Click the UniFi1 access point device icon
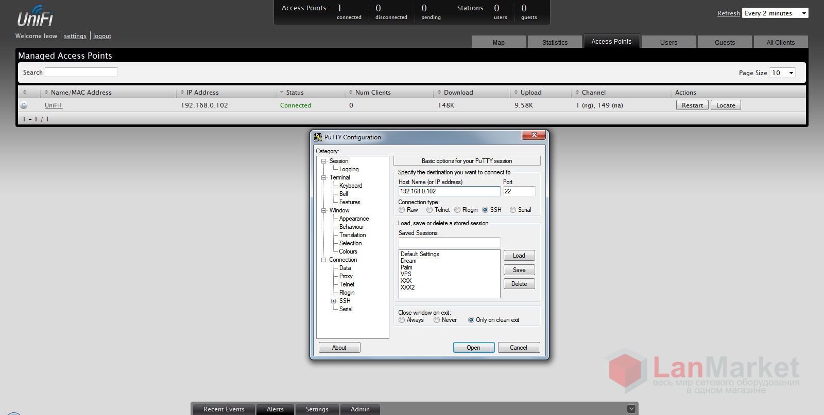The image size is (824, 415). (x=24, y=105)
